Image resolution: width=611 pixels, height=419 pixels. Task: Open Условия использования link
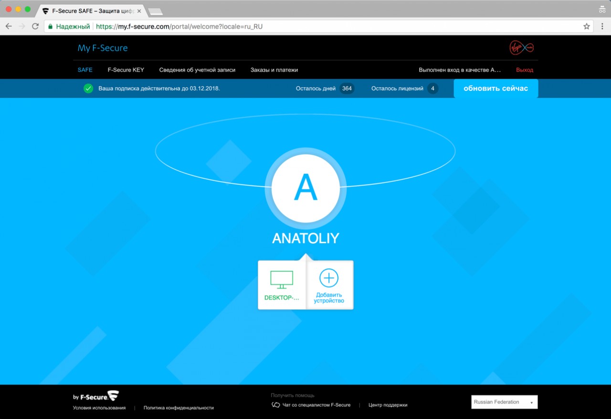coord(99,408)
